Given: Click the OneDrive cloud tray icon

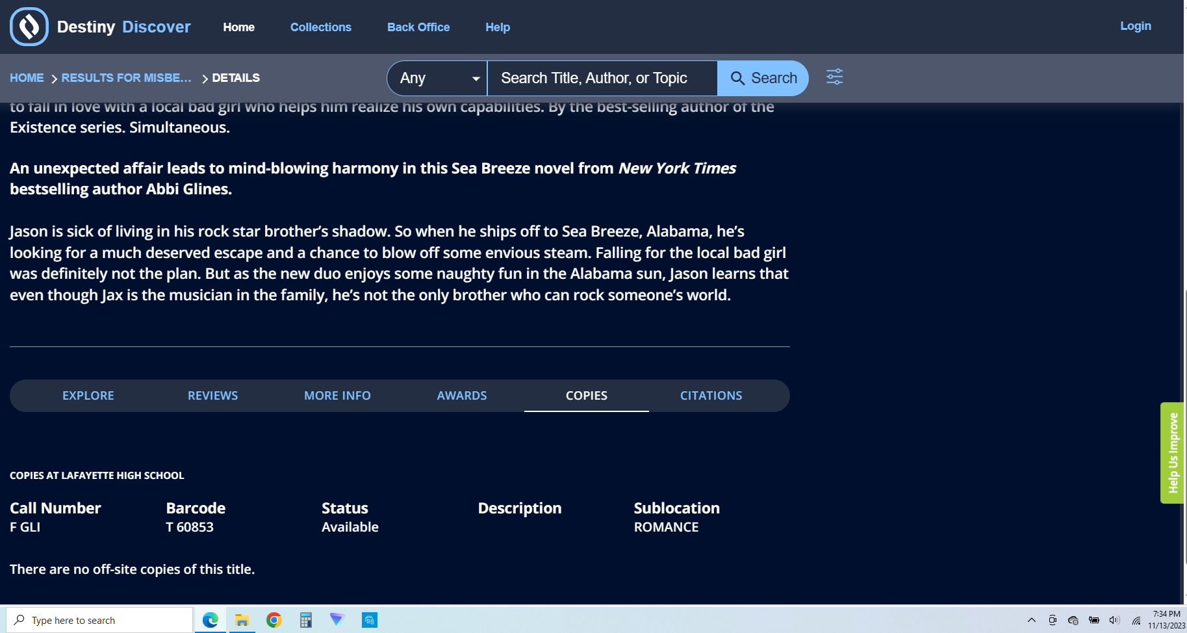Looking at the screenshot, I should 1073,620.
